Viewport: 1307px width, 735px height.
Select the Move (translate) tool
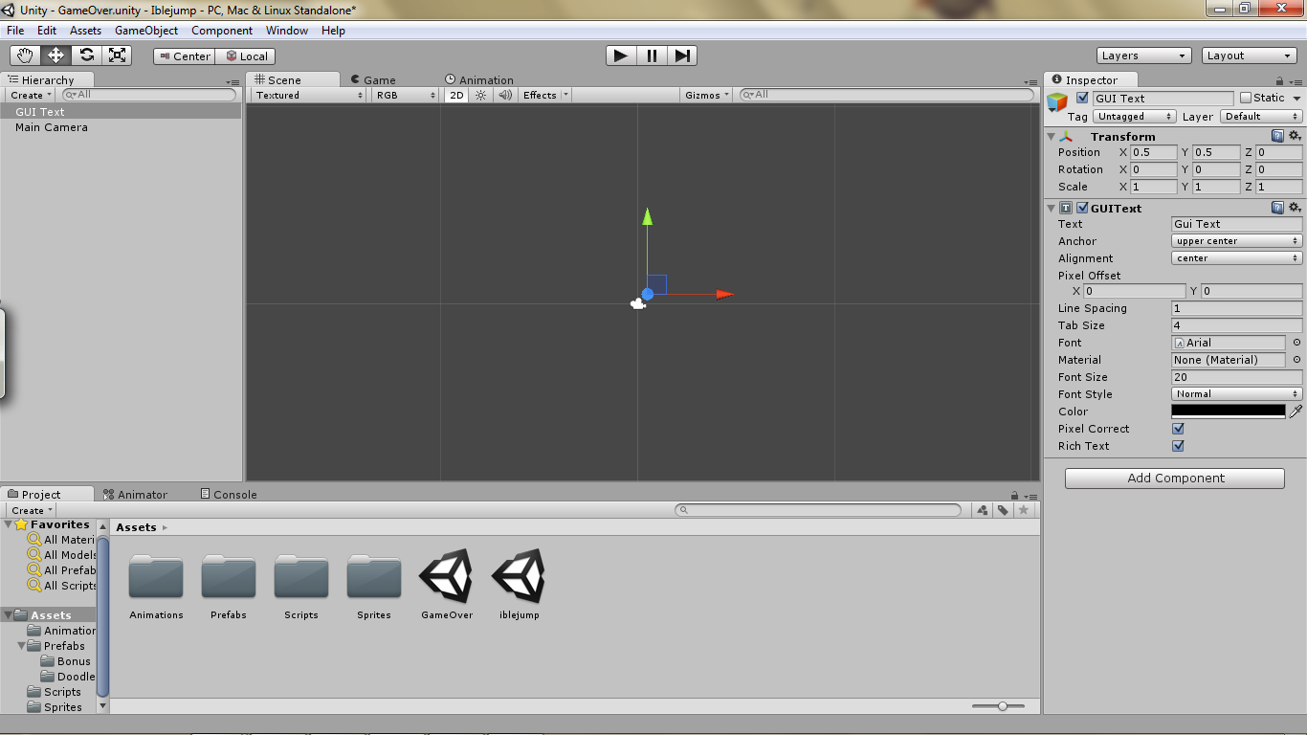[55, 56]
